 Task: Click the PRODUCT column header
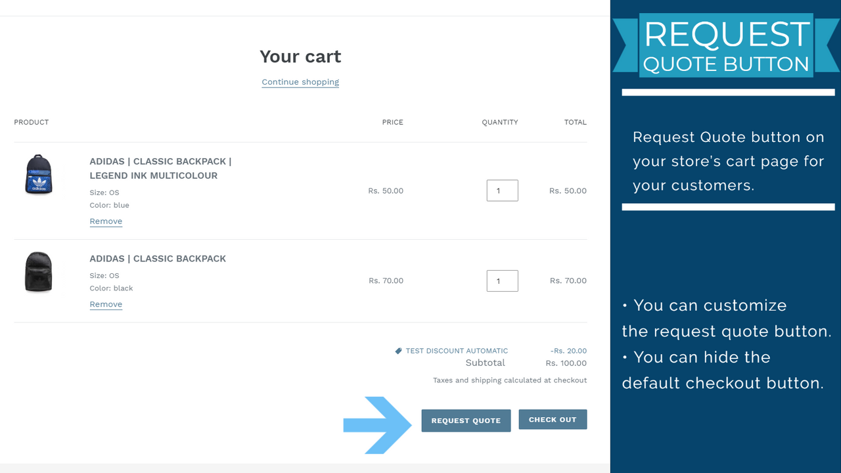[31, 122]
